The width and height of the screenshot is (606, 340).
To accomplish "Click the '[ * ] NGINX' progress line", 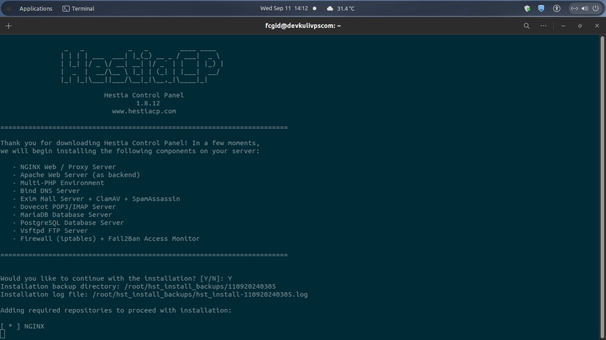I will pyautogui.click(x=23, y=327).
